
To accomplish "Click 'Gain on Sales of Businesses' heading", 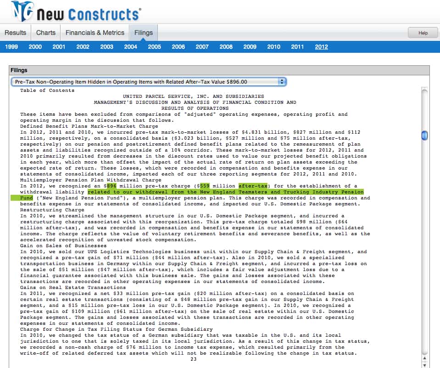I will 63,246.
